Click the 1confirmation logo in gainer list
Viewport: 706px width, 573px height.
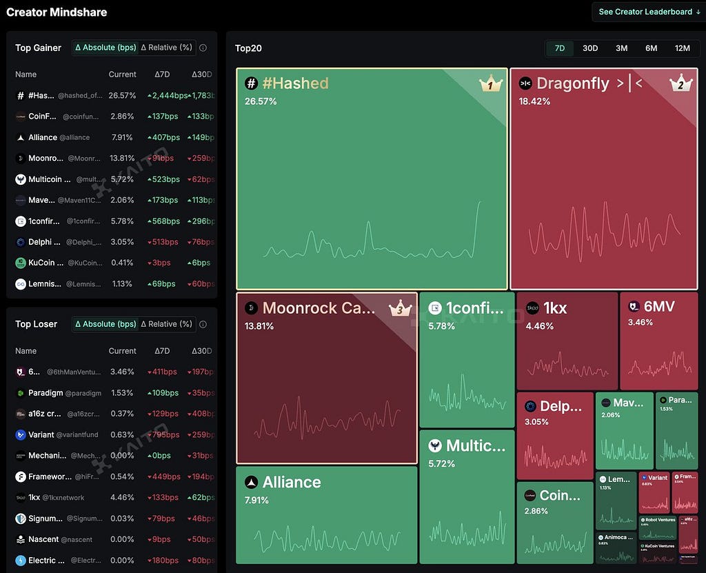point(20,221)
